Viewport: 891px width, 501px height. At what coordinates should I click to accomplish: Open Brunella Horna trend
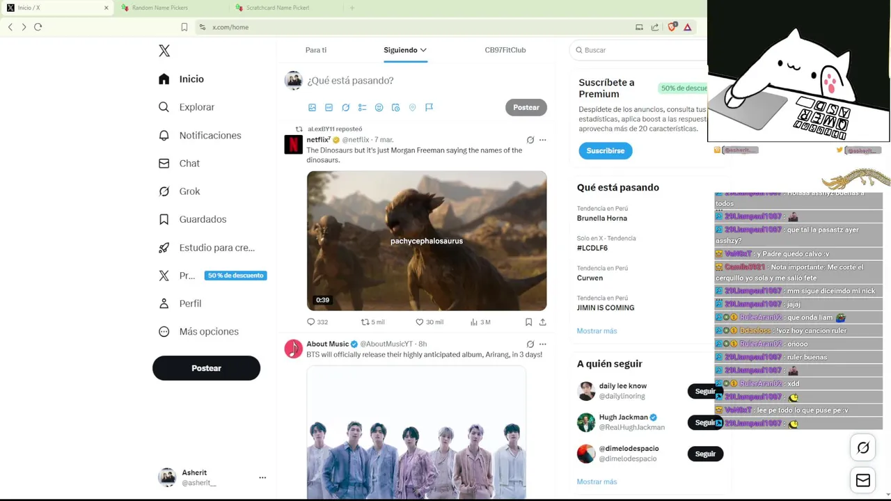point(602,218)
